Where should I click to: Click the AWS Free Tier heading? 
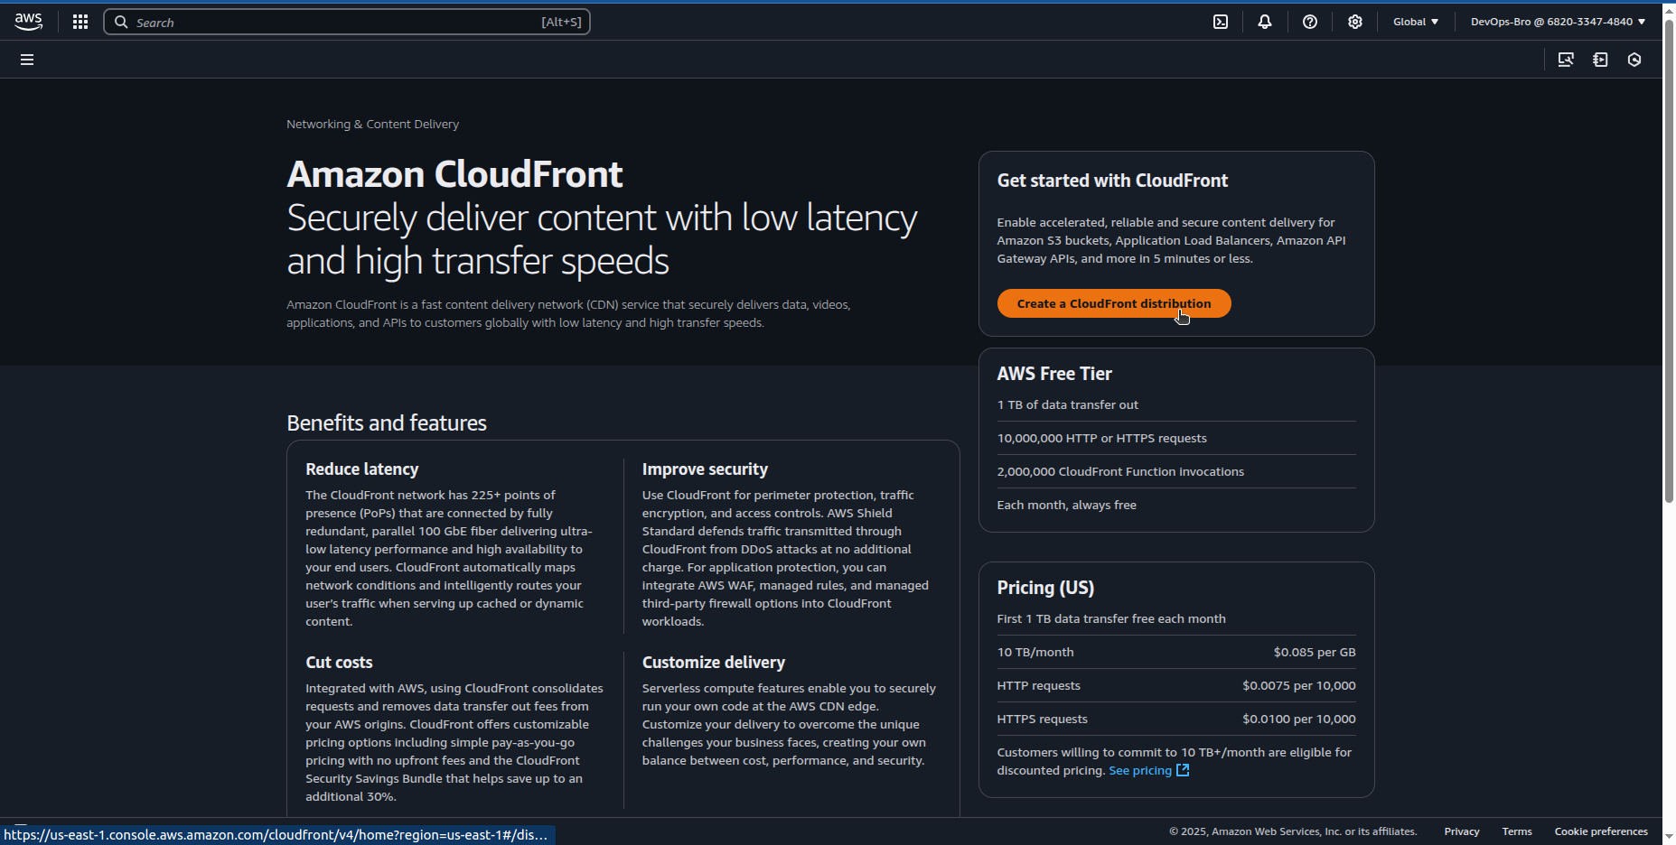point(1054,374)
